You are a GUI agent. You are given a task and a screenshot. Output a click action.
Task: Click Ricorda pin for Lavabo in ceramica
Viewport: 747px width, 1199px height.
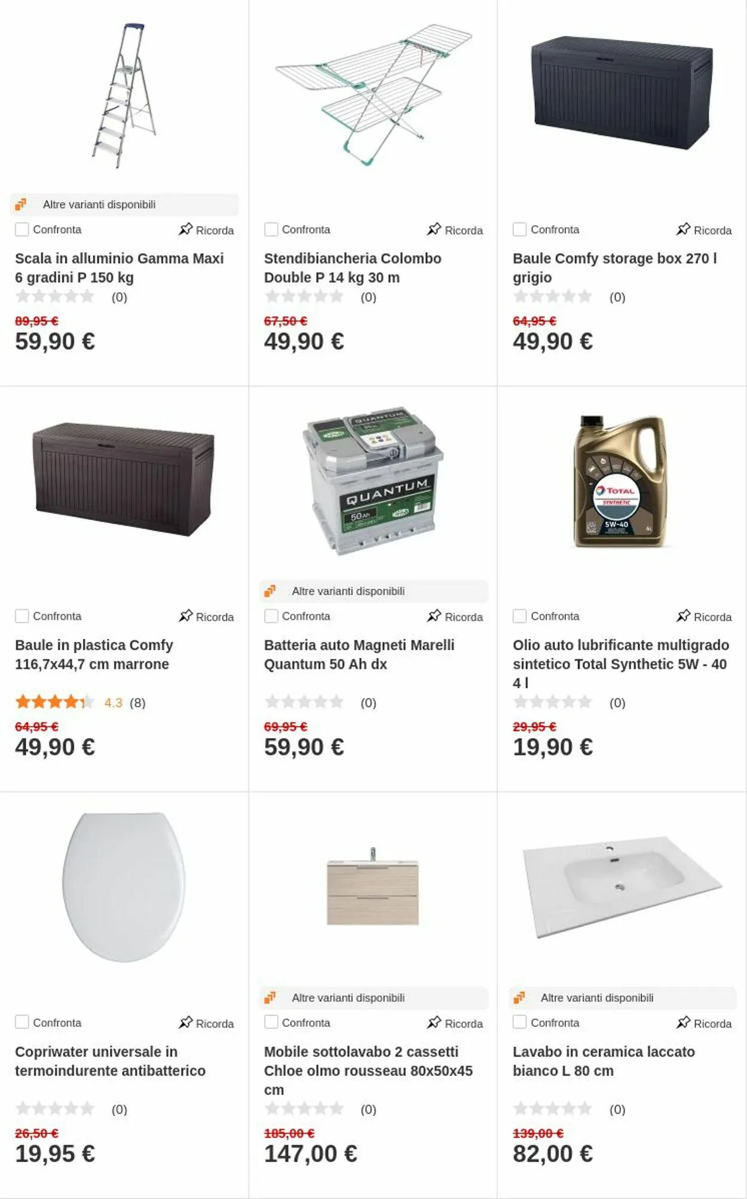(703, 1023)
